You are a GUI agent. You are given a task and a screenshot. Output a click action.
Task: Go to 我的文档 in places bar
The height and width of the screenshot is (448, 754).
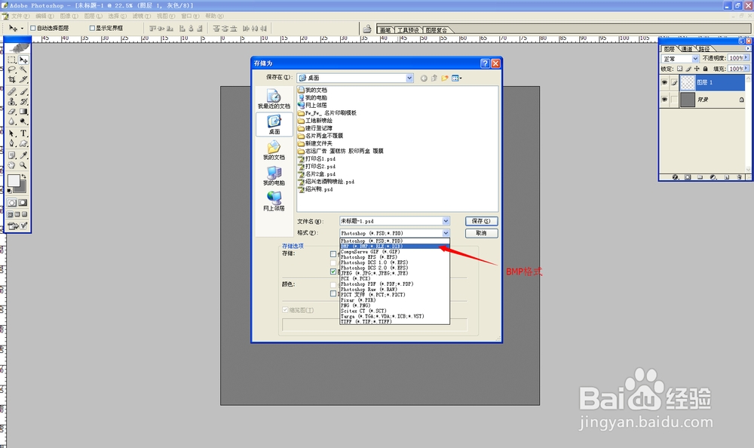click(274, 150)
